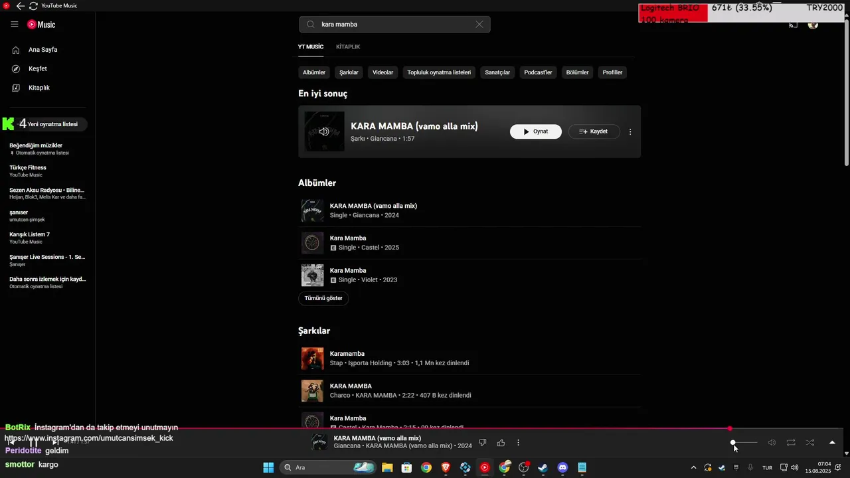Clear the search box with the X icon
Viewport: 850px width, 478px height.
pos(479,25)
